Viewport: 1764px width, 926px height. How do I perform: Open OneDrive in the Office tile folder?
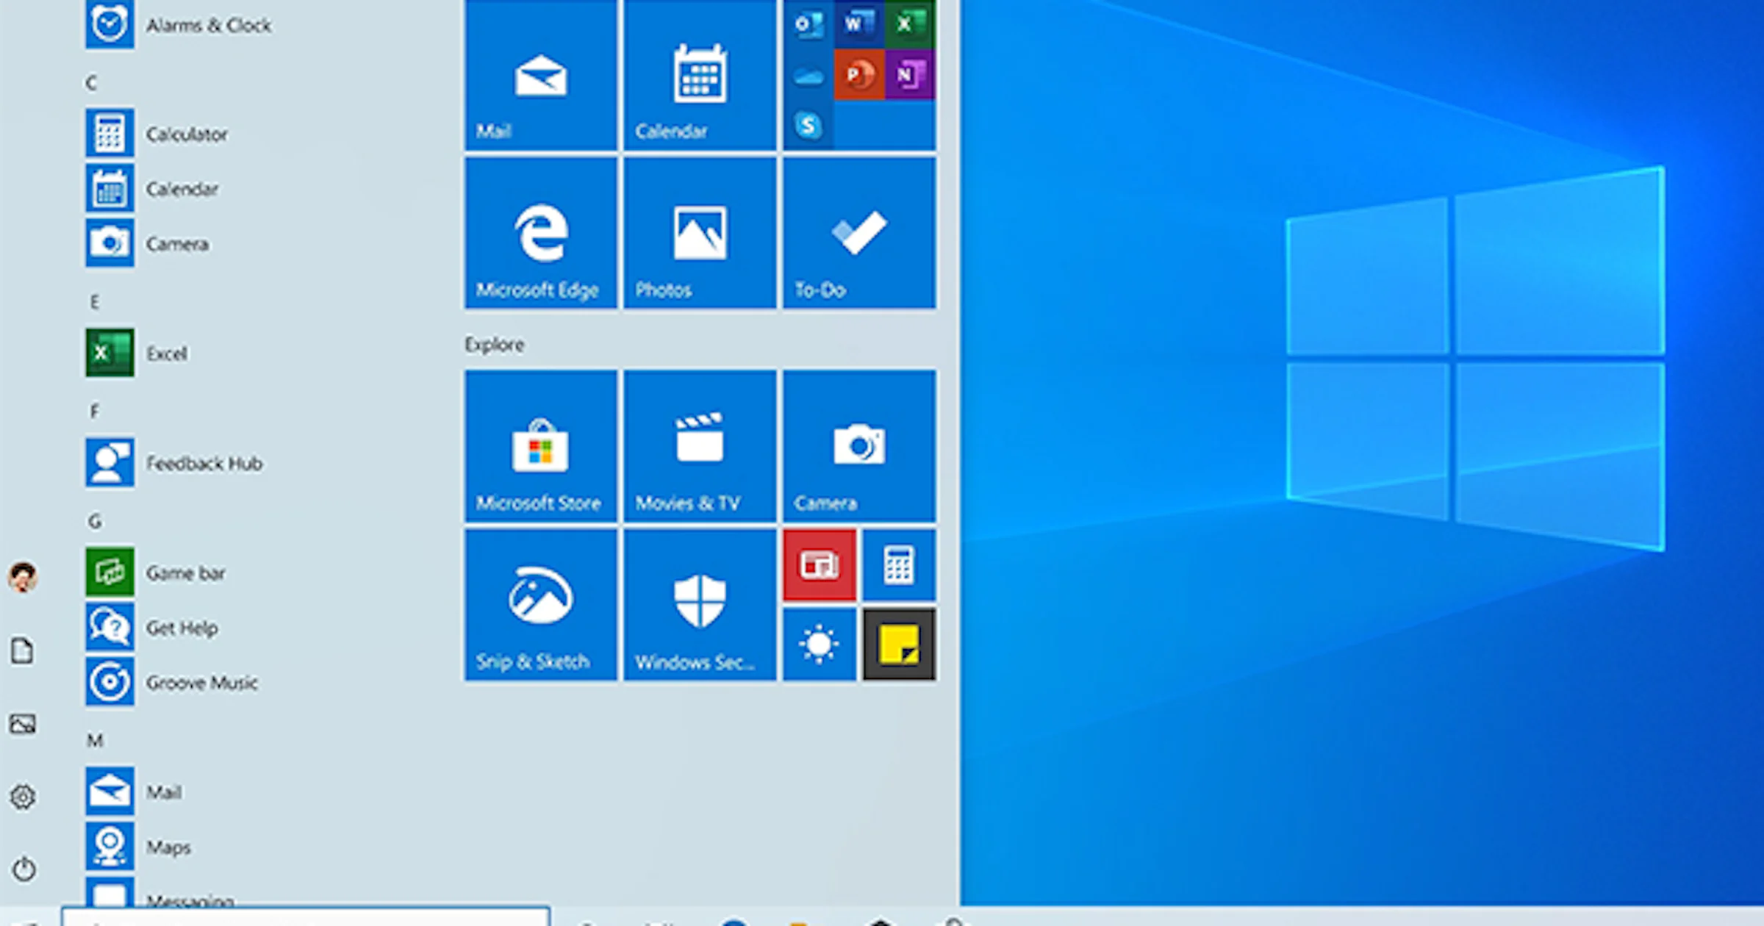(x=808, y=75)
